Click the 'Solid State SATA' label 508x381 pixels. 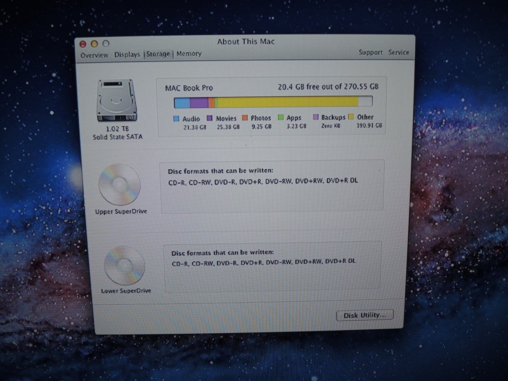(x=117, y=137)
